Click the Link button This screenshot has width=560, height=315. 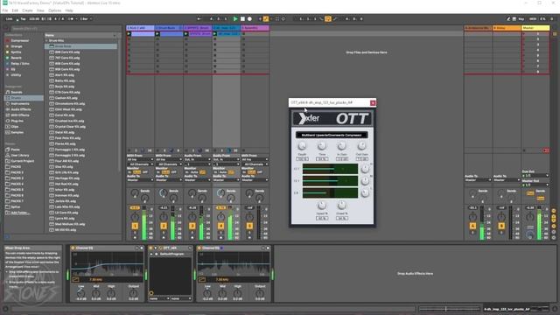click(x=9, y=19)
